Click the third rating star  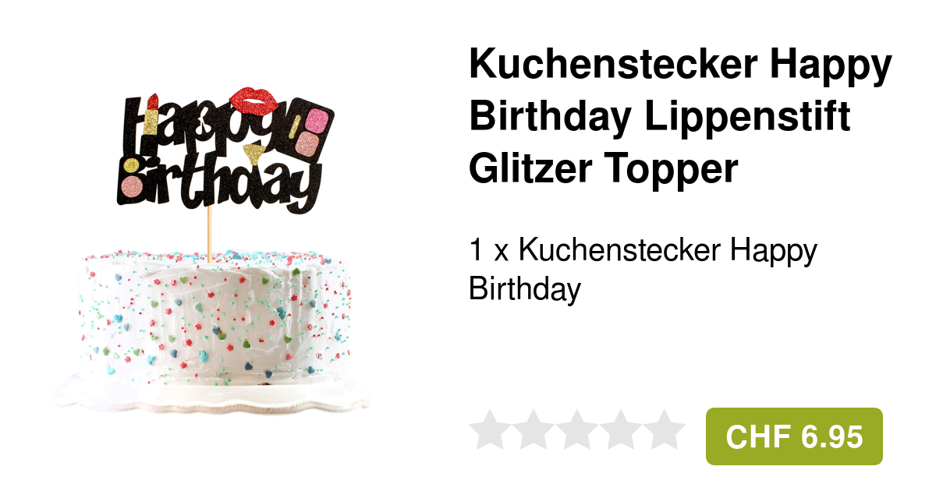click(x=577, y=429)
